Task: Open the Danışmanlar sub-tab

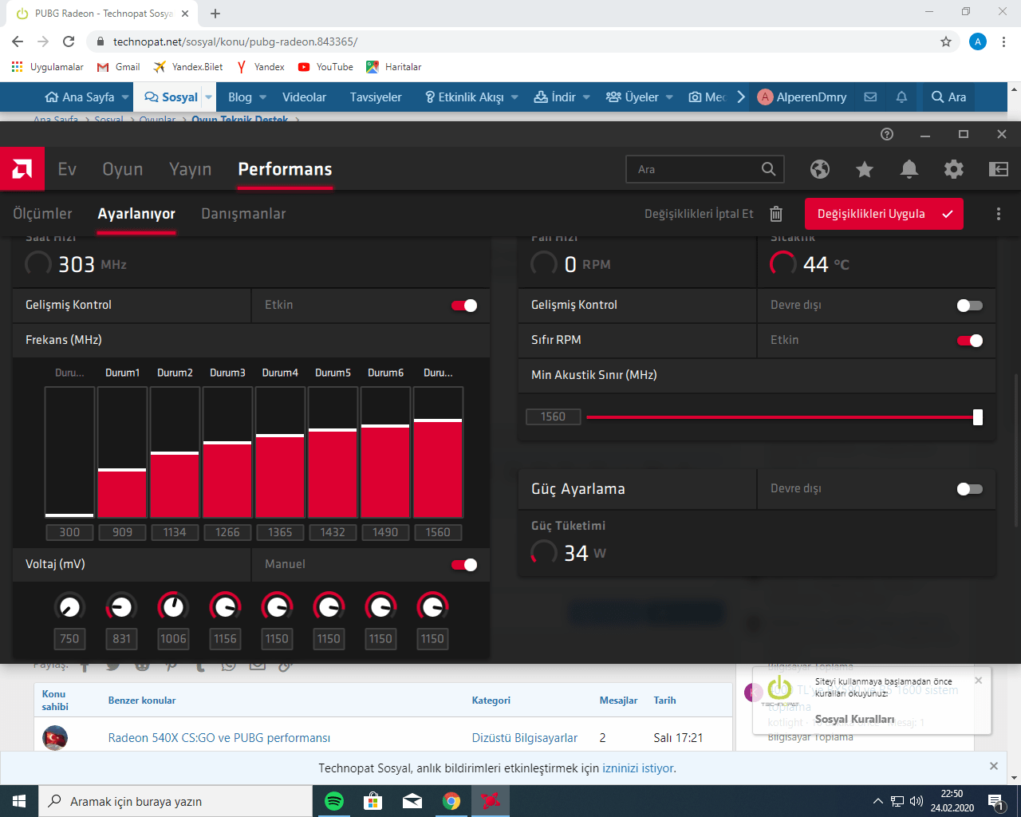Action: click(243, 214)
